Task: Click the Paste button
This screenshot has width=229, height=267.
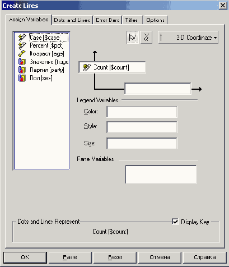Action: [70, 257]
